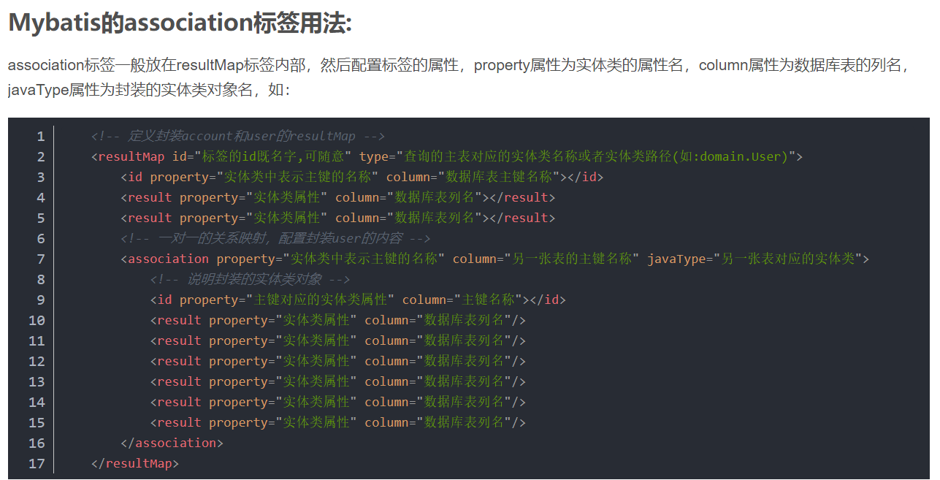
Task: Click the opening association tag on line 7
Action: 495,259
